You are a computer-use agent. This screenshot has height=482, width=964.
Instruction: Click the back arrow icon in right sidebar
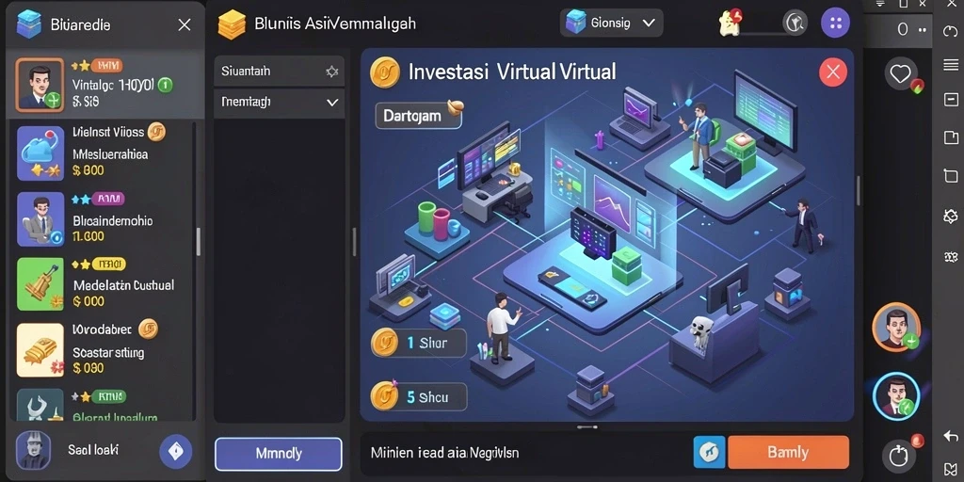tap(951, 436)
